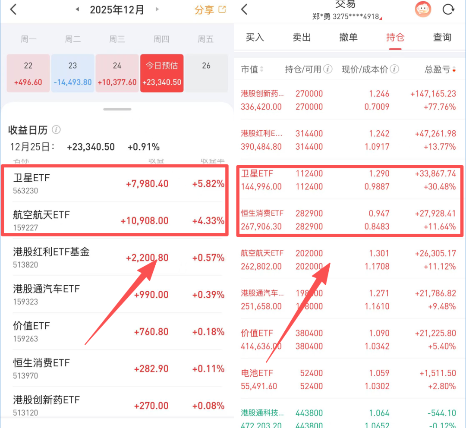The image size is (466, 428).
Task: Switch to the 买入 tab
Action: pos(255,38)
